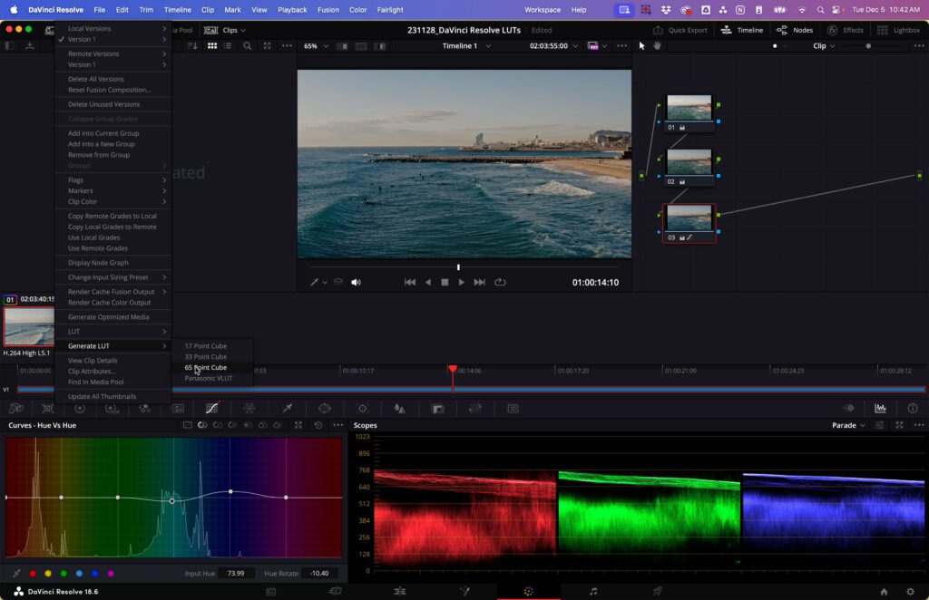The image size is (929, 600).
Task: Open Timeline 1 selector dropdown
Action: point(466,45)
